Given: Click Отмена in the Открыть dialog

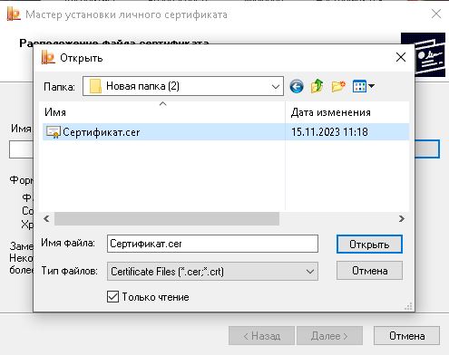Looking at the screenshot, I should [x=369, y=271].
